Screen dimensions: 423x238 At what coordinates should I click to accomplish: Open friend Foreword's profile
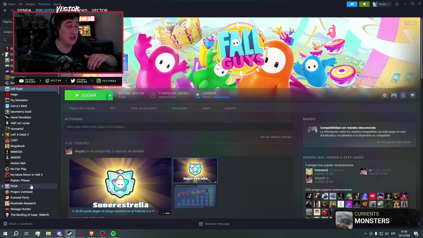(321, 170)
